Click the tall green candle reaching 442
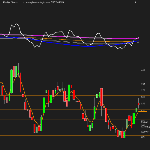 click(11, 81)
